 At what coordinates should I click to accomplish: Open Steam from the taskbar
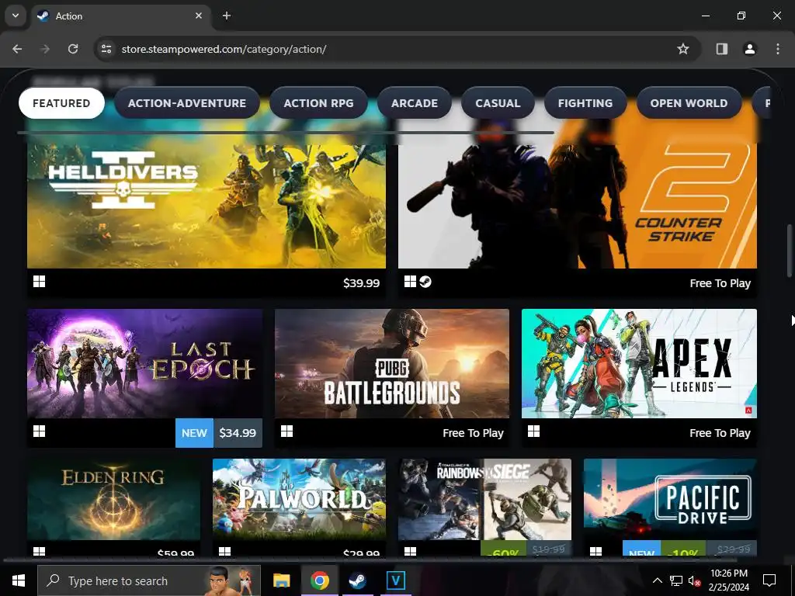click(357, 580)
